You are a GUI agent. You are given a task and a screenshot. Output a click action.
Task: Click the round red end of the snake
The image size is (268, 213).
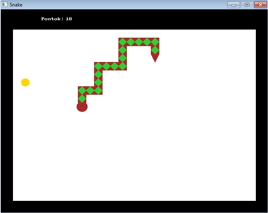(82, 107)
